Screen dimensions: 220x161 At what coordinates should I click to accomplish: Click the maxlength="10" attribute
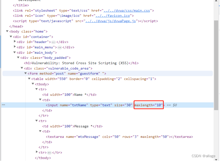click(x=148, y=105)
